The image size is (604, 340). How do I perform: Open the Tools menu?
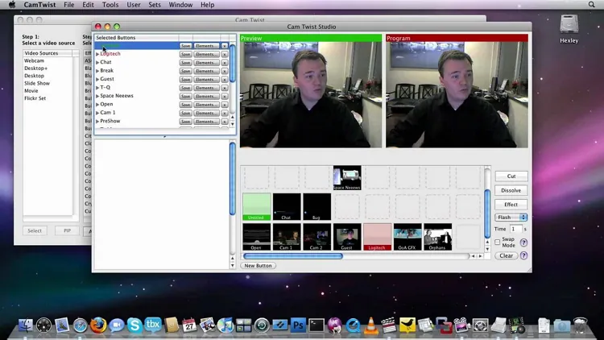tap(110, 5)
